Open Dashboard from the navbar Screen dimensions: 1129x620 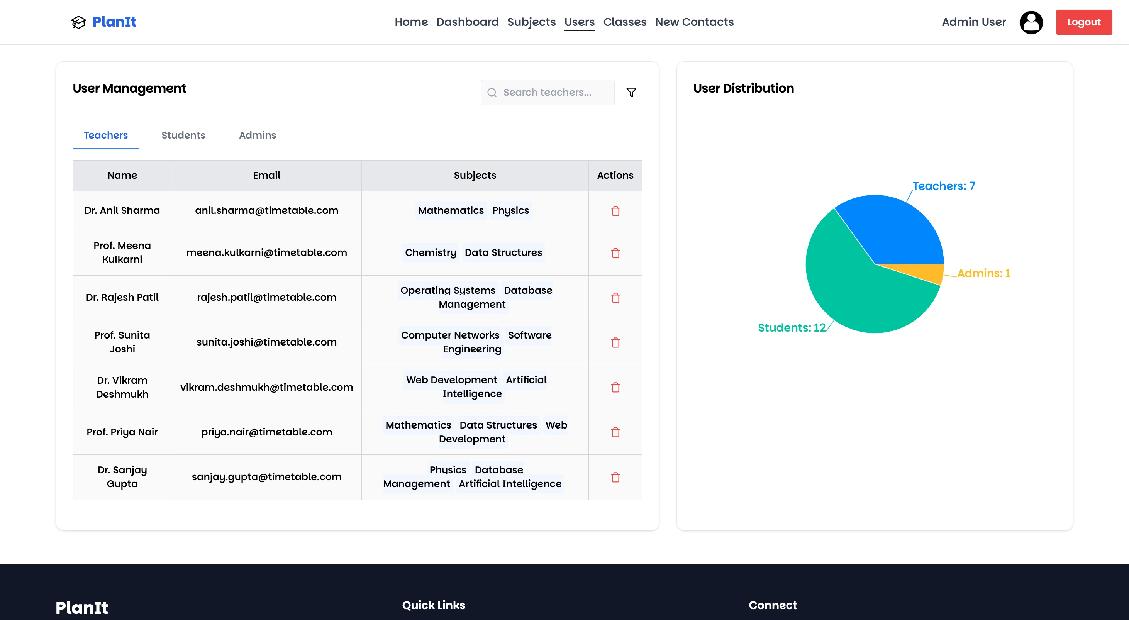(467, 22)
